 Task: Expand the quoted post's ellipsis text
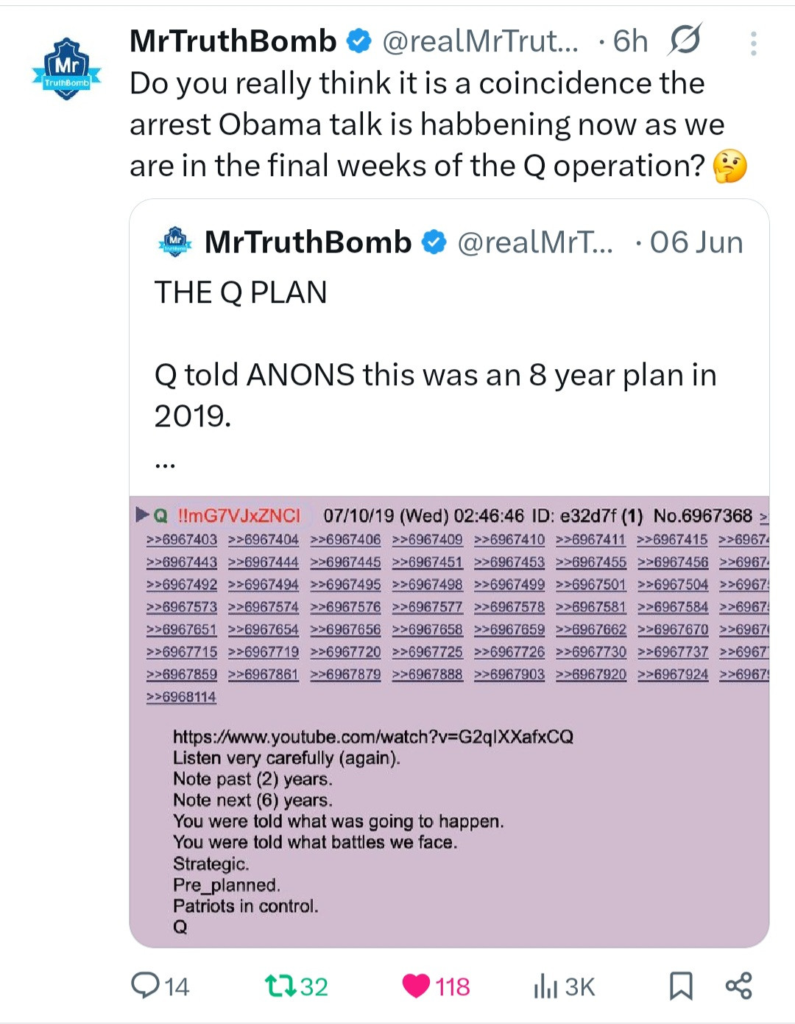[x=166, y=463]
